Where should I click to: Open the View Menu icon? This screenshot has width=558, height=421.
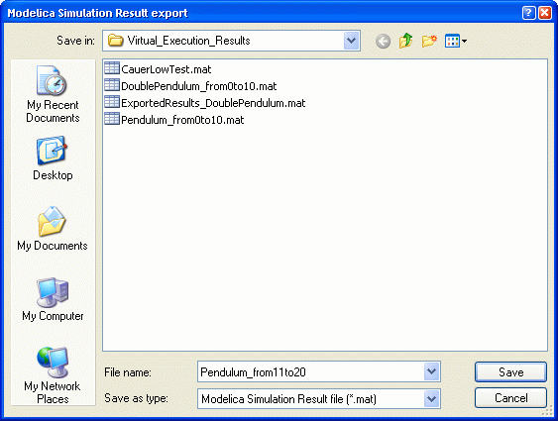pos(456,41)
